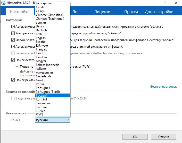This screenshot has height=143, width=182.
Task: Select English from the language list
Action: click(x=41, y=38)
